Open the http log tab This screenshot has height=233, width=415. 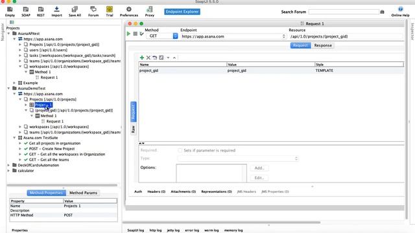pos(156,230)
